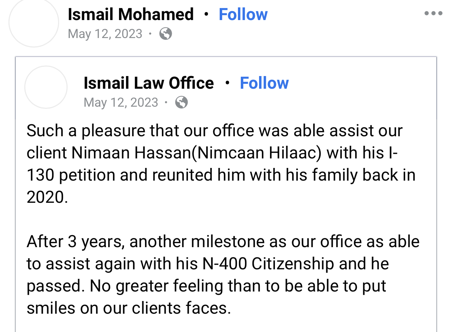Click the globe icon under Ismail Law Office

181,102
